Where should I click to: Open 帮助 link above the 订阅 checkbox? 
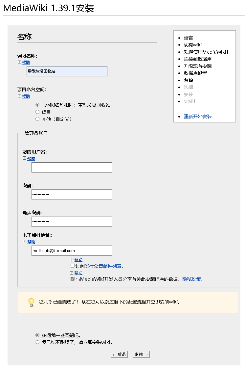point(78,260)
